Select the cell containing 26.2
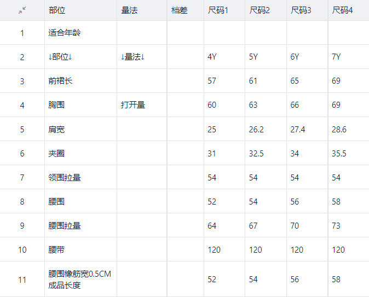Screen dimensions: 369x297 (256, 129)
